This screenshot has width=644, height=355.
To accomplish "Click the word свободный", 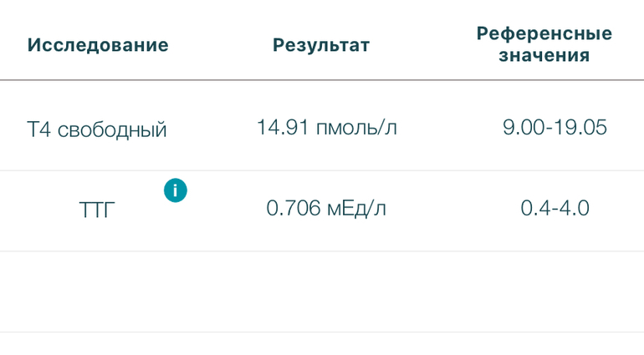I will (x=112, y=130).
